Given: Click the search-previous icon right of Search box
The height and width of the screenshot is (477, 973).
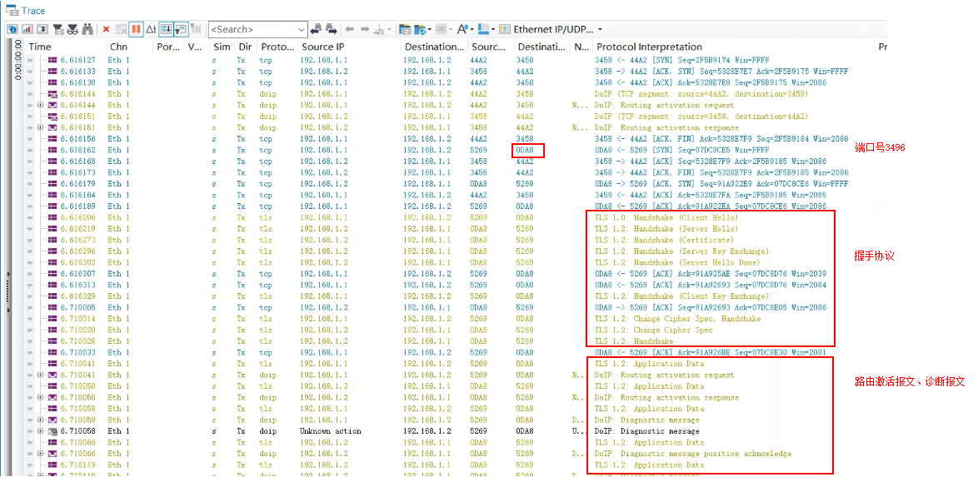Looking at the screenshot, I should pyautogui.click(x=316, y=29).
